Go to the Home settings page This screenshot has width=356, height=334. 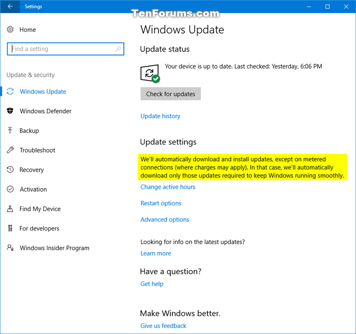click(28, 29)
